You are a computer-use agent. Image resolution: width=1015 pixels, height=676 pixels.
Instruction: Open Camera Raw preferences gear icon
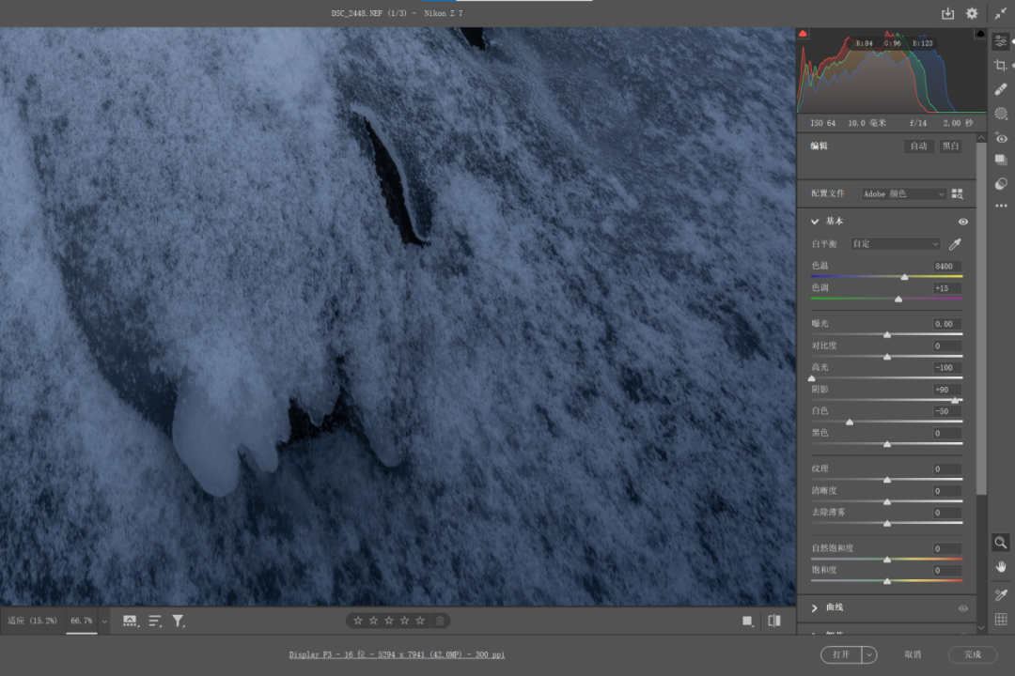pos(972,13)
